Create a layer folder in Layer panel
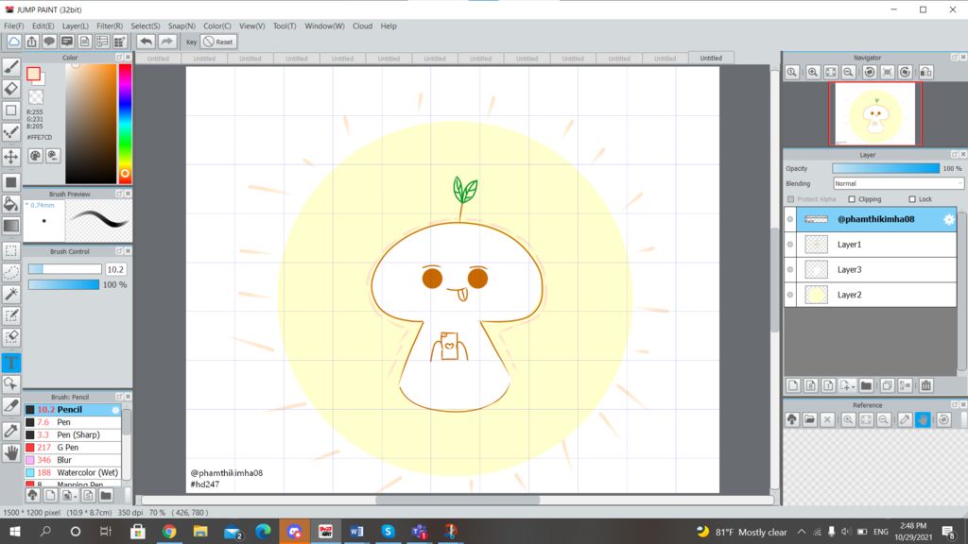This screenshot has width=968, height=544. click(866, 386)
